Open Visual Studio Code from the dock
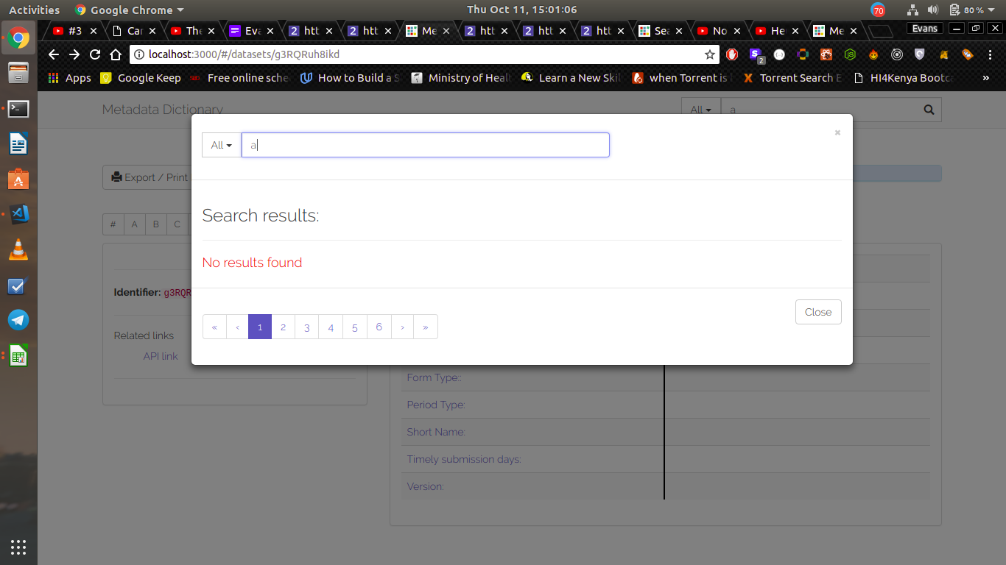 tap(18, 214)
